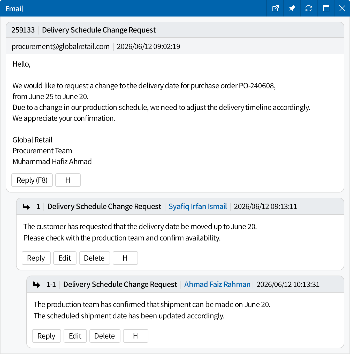Image resolution: width=350 pixels, height=354 pixels.
Task: Click H button under comment 1-1
Action: [136, 336]
